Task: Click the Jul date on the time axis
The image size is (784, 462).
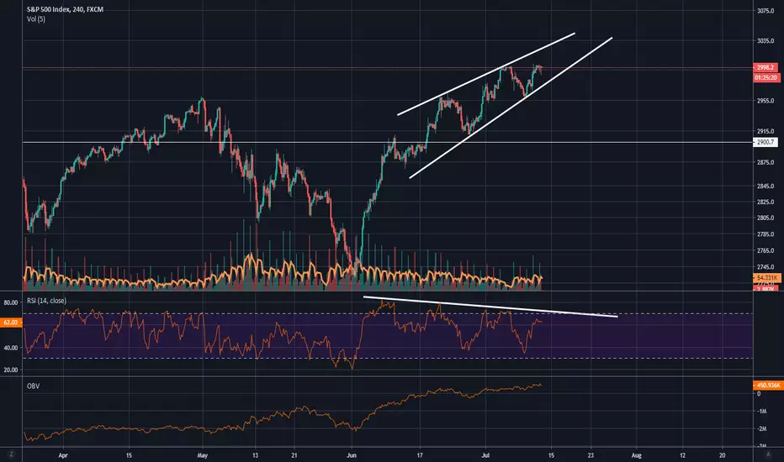Action: coord(485,455)
